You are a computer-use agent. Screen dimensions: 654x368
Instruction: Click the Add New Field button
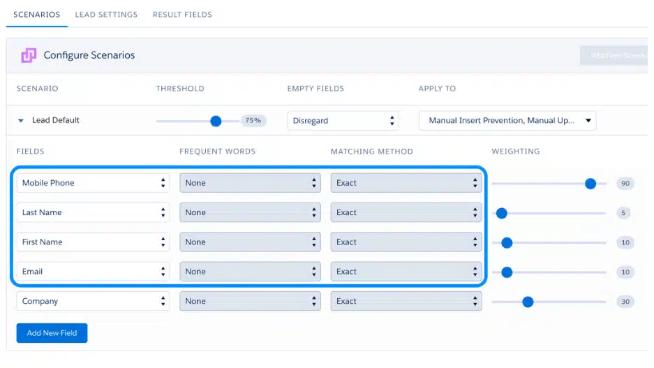point(52,333)
